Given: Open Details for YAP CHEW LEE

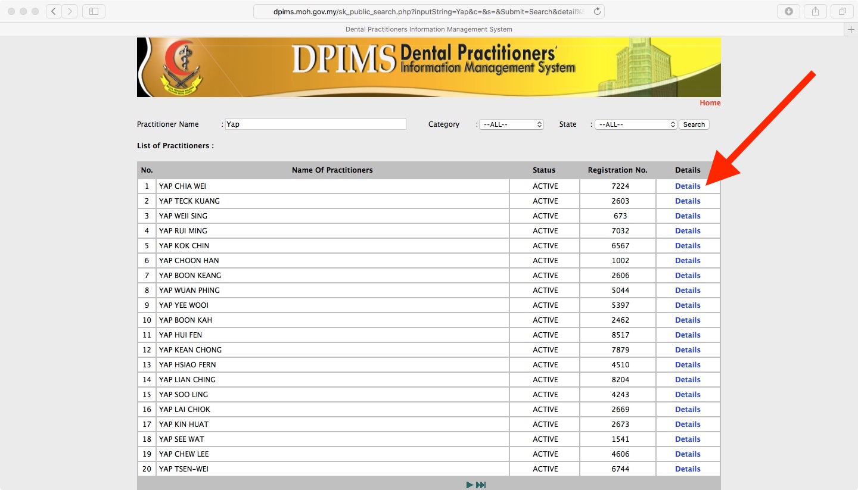Looking at the screenshot, I should 688,454.
